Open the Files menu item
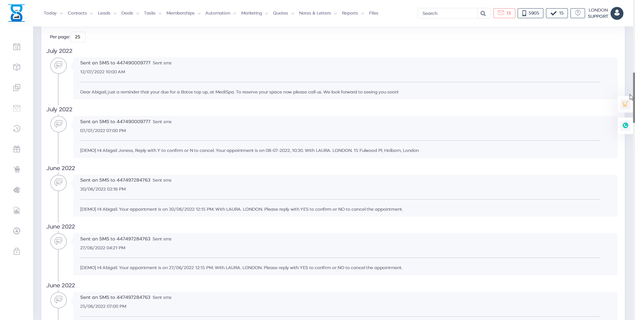The image size is (635, 320). point(373,13)
